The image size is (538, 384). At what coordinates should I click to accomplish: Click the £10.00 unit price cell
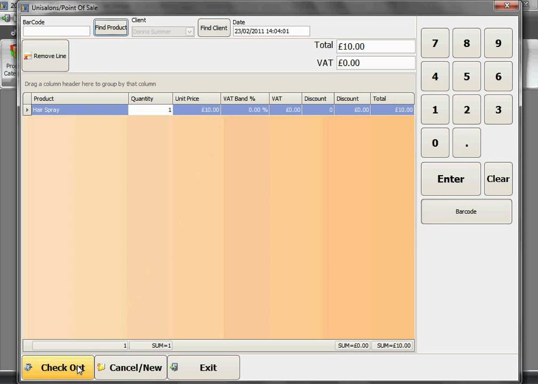pos(197,110)
